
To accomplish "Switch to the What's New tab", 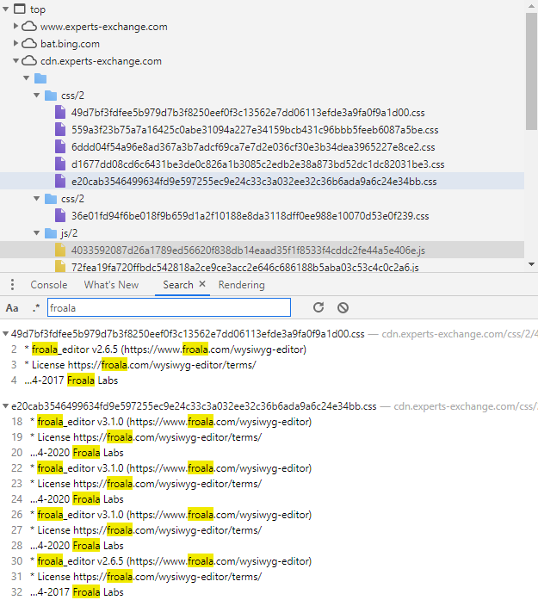I will coord(111,285).
